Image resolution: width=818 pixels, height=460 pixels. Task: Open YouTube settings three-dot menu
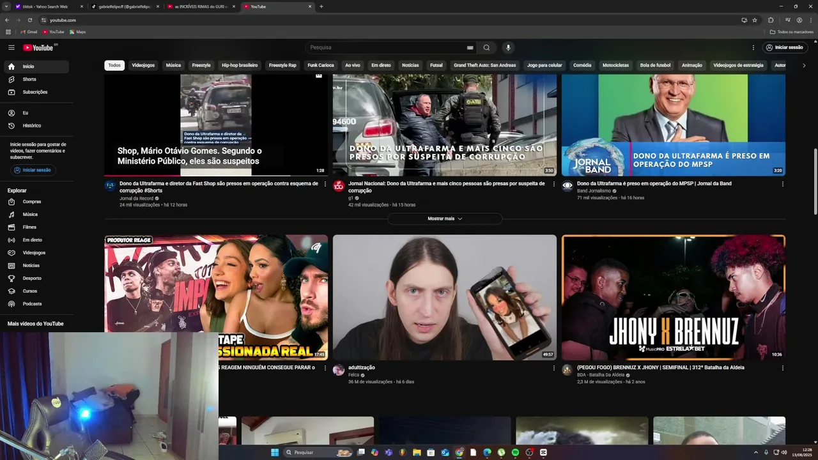(753, 47)
